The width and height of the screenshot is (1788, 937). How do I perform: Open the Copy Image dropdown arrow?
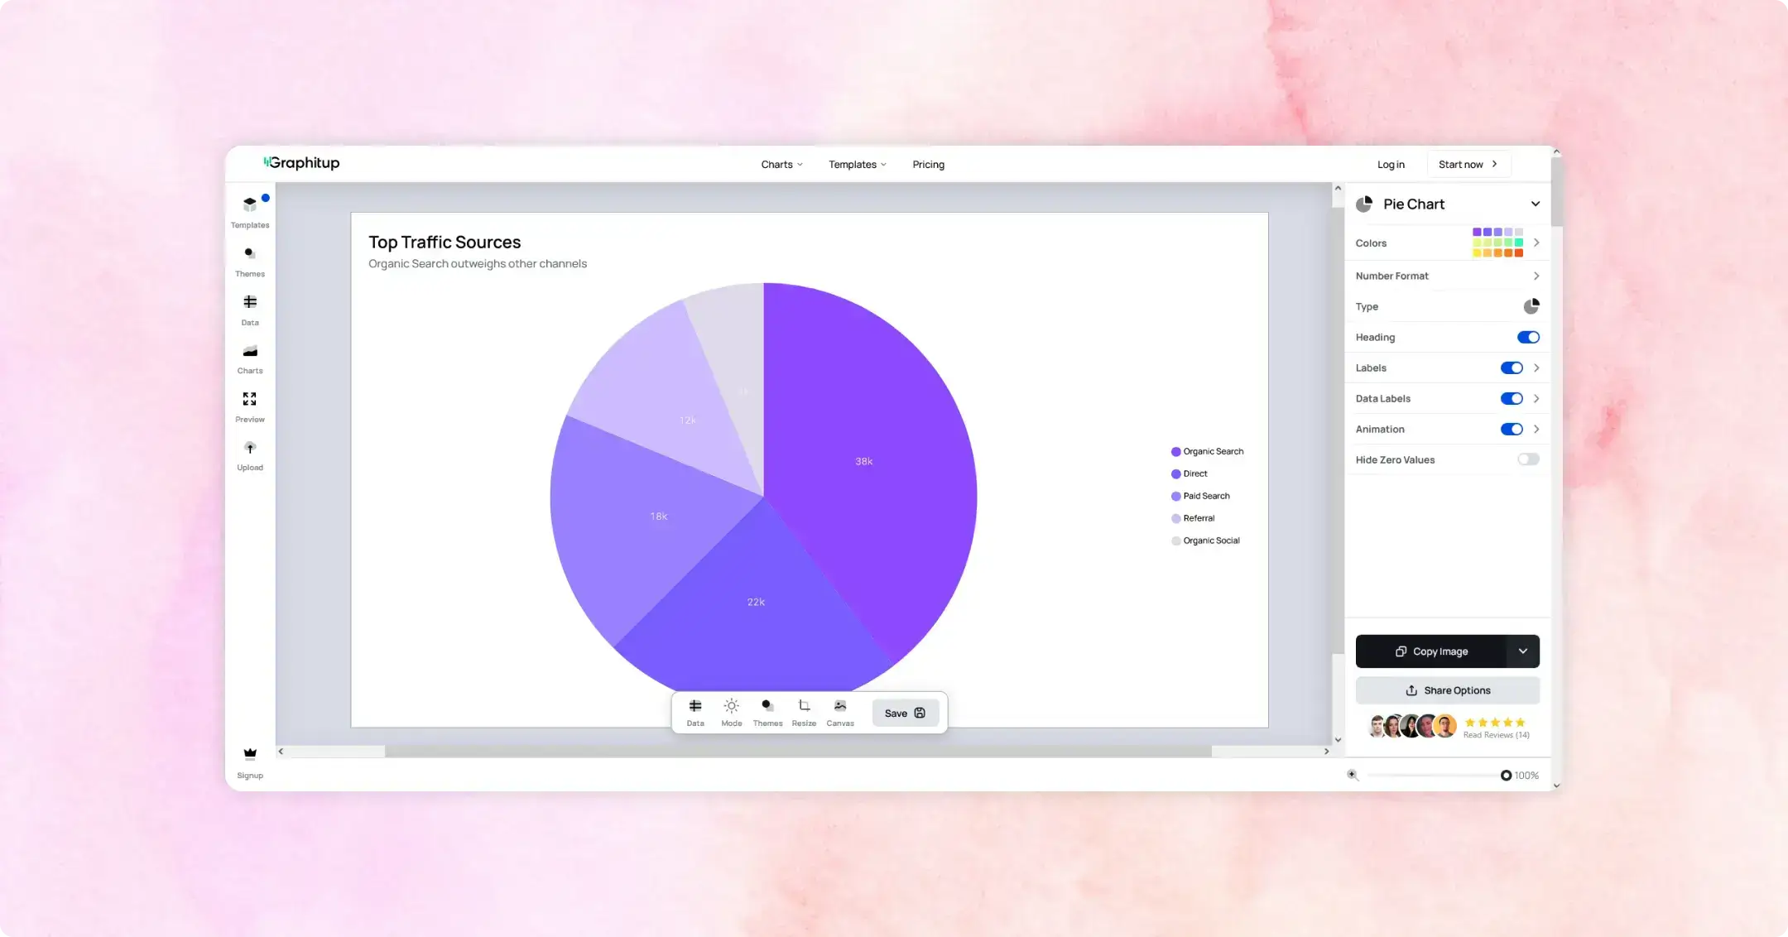coord(1522,651)
